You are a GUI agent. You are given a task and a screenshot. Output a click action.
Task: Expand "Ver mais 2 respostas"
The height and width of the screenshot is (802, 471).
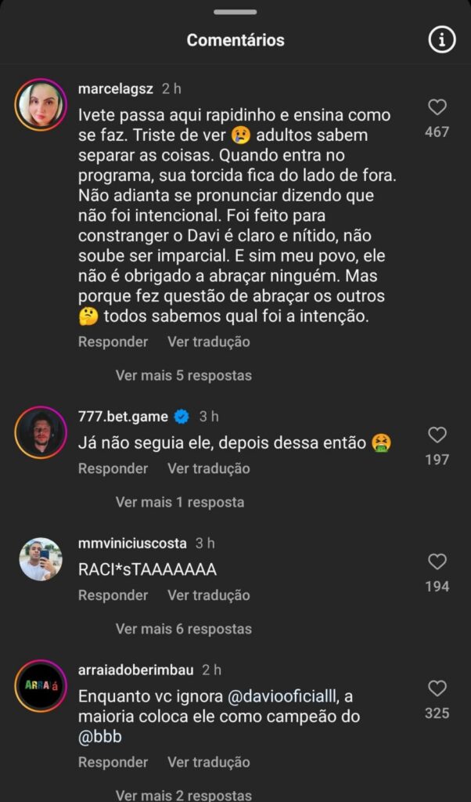pyautogui.click(x=184, y=795)
